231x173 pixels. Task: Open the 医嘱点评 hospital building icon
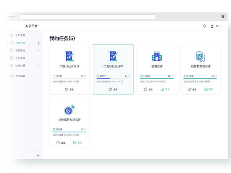tap(157, 56)
